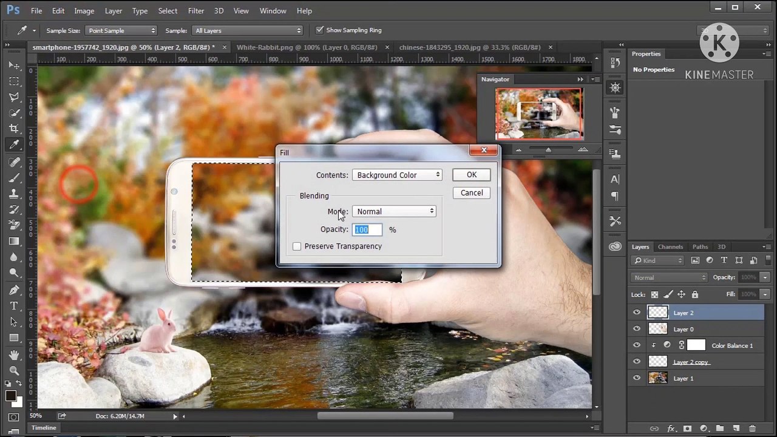Click the Navigator zoom slider handle
The width and height of the screenshot is (777, 437).
[548, 150]
